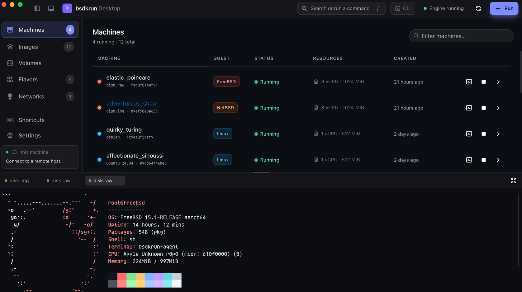Click the terminal output scrollbar

pos(518,230)
